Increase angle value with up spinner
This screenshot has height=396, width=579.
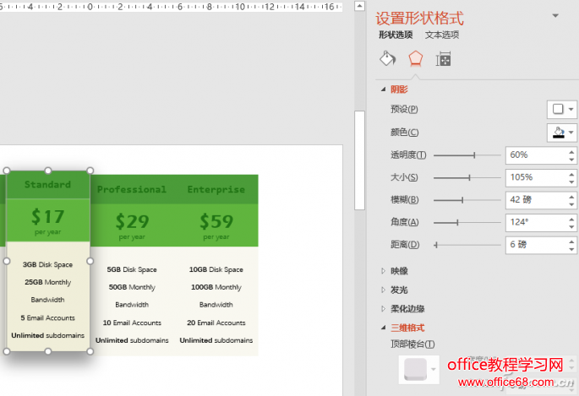[x=571, y=219]
